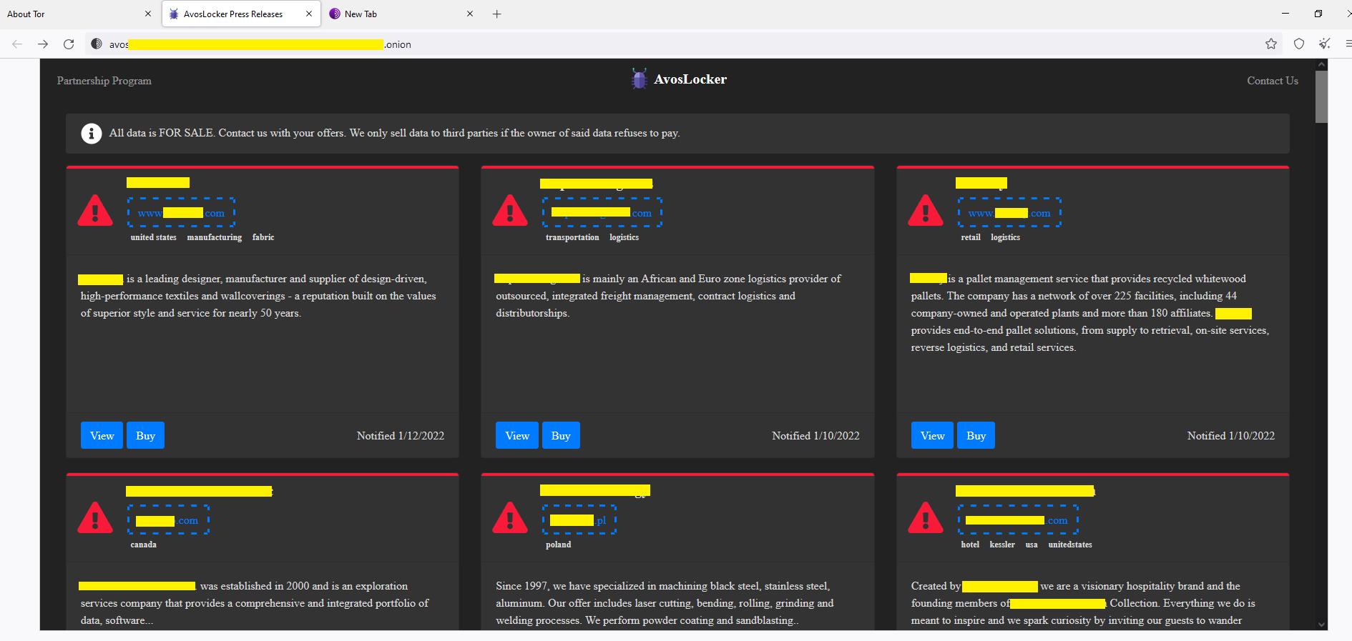
Task: Open the shield security level icon
Action: point(1298,44)
